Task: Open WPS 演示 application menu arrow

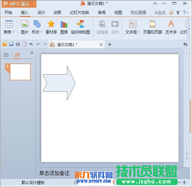Action: tap(34, 4)
